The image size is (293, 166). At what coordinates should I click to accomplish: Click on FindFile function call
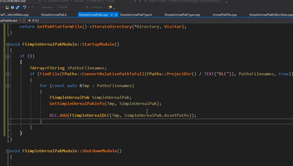(50, 74)
